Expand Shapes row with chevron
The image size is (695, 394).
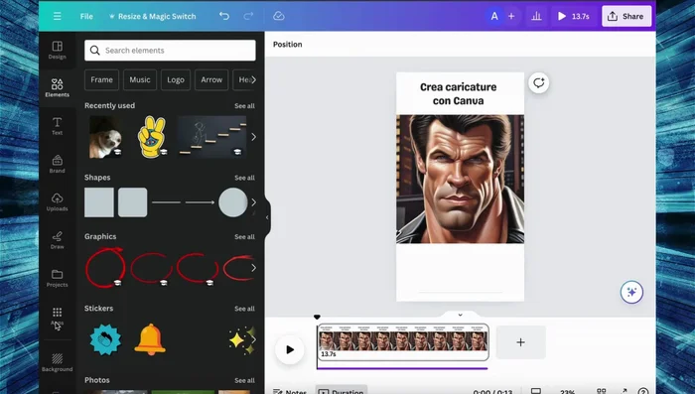(253, 202)
